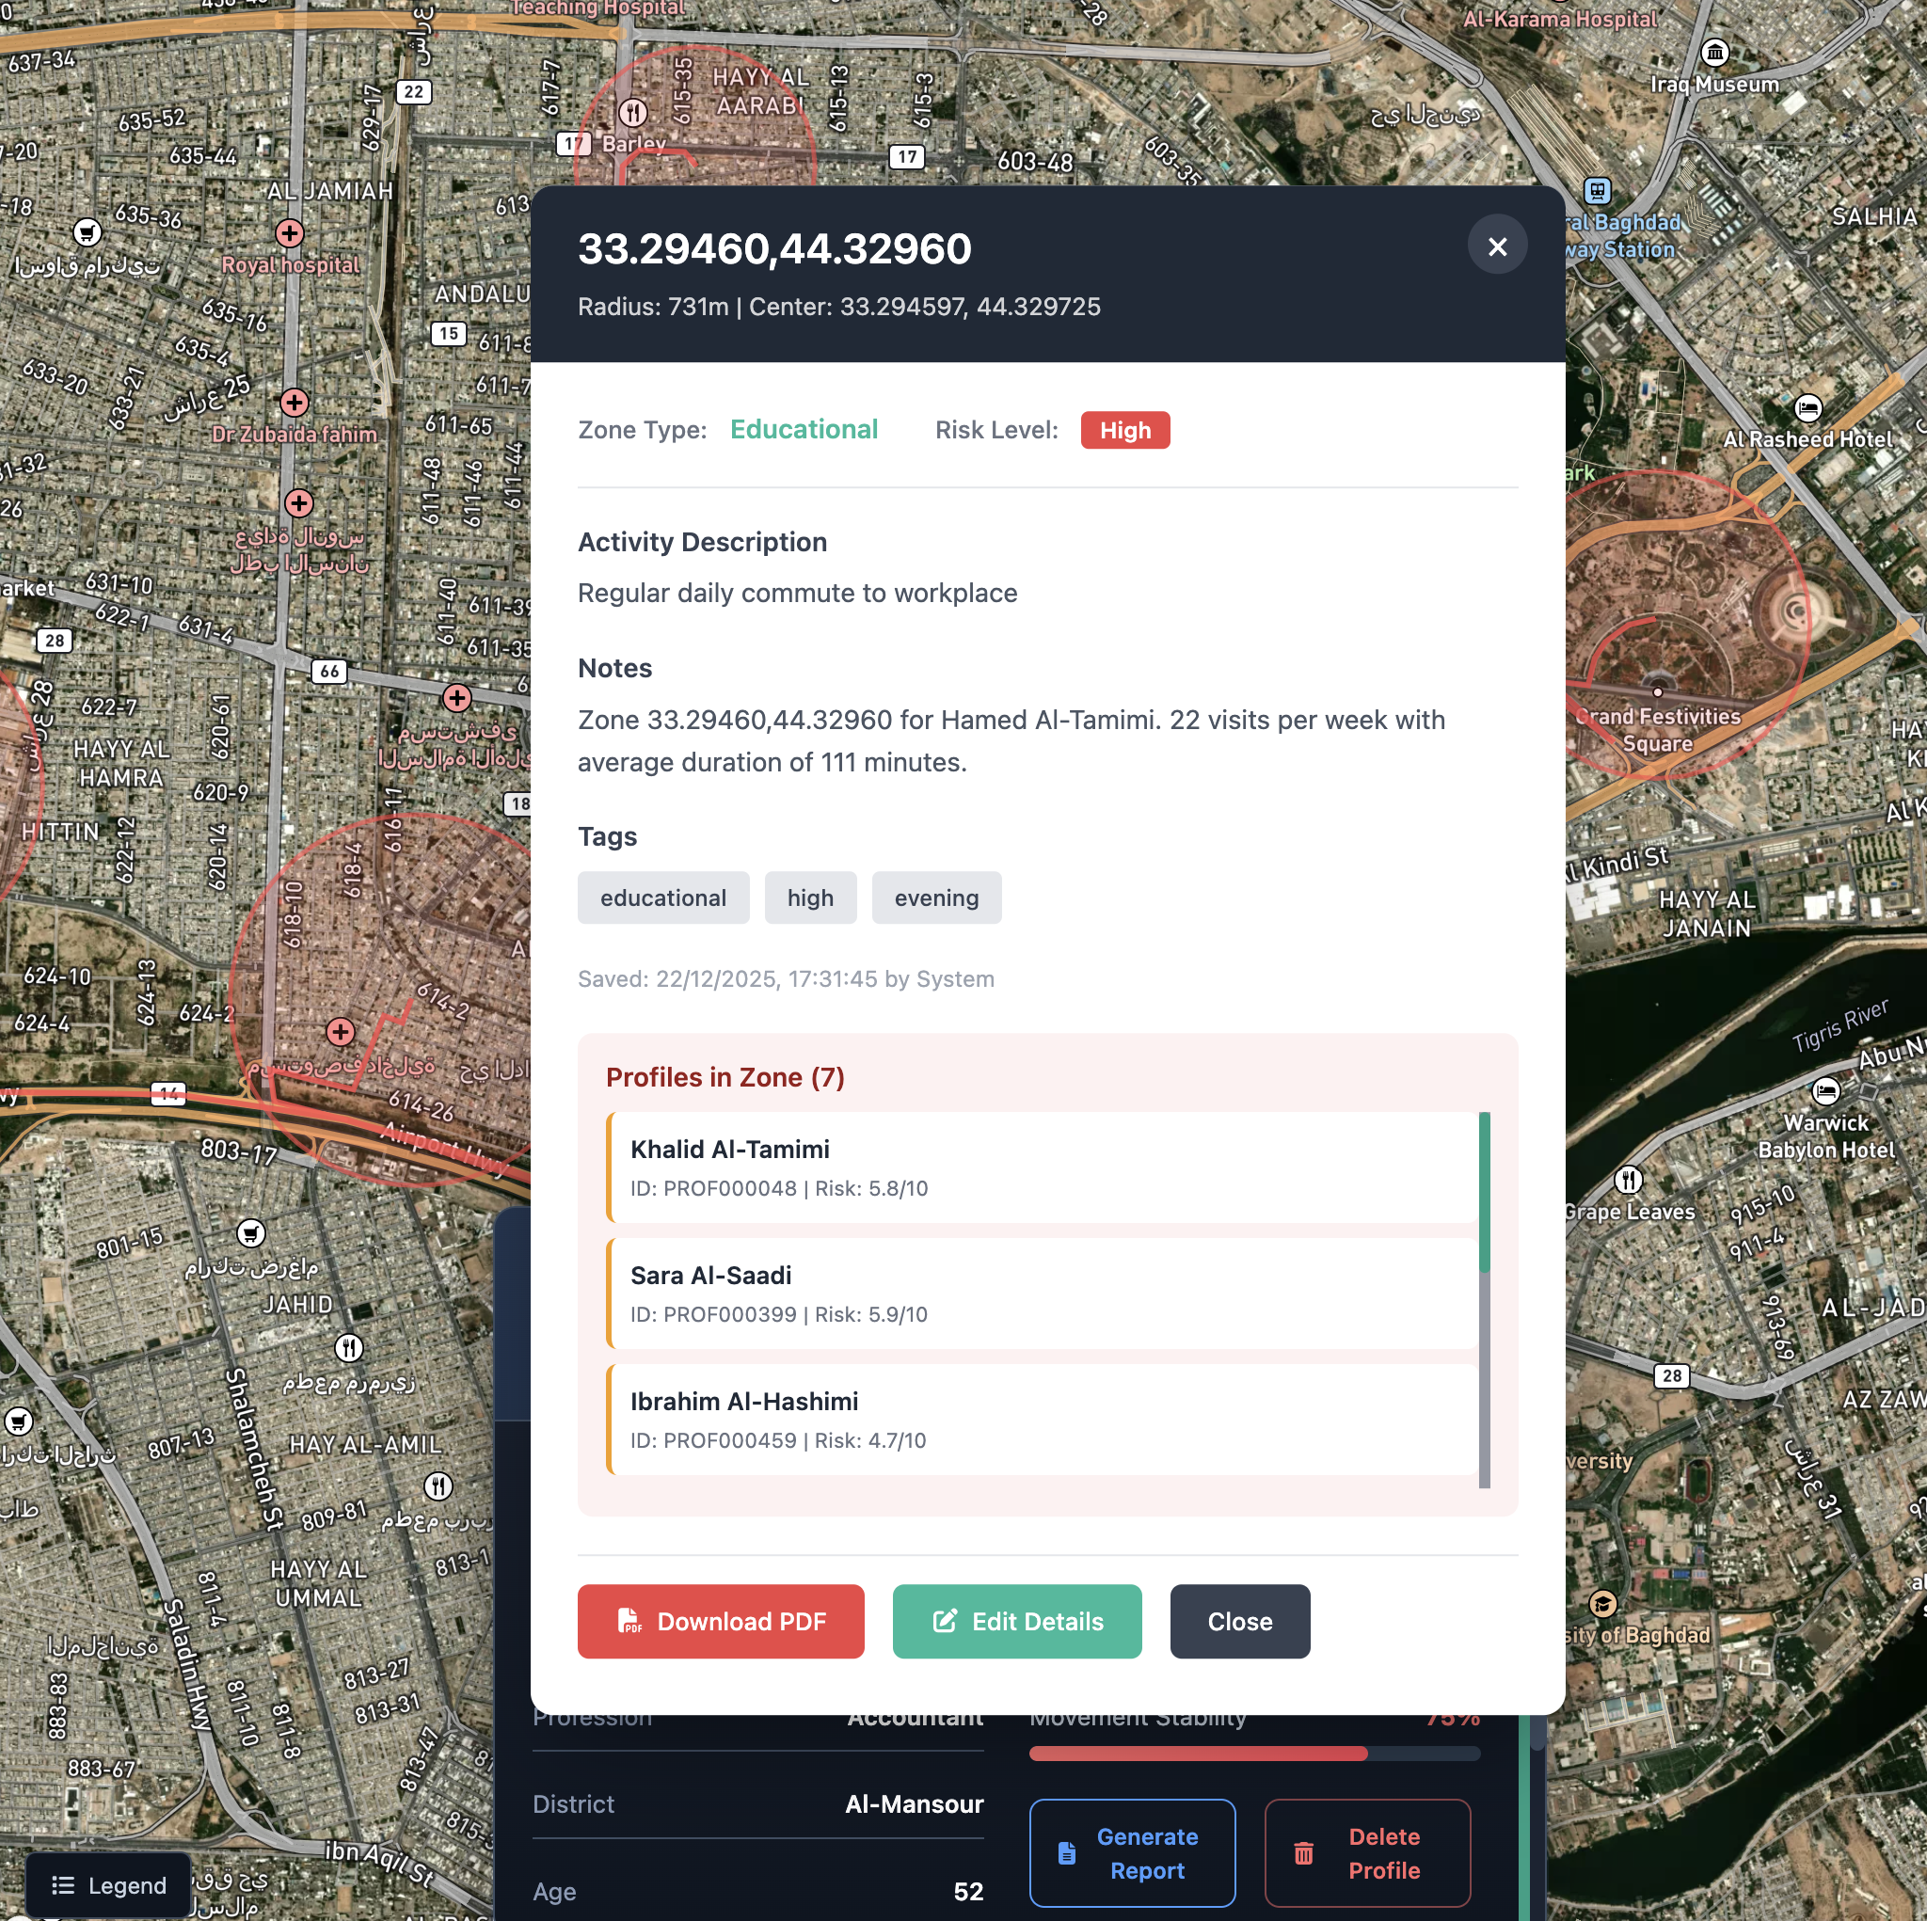Click the Warwick Babylon Hotel icon
The height and width of the screenshot is (1921, 1927).
click(1826, 1091)
